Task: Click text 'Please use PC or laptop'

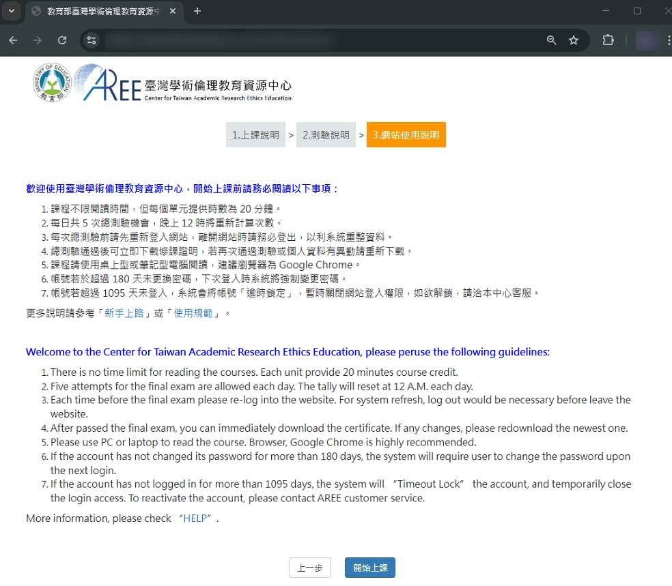Action: (x=101, y=442)
